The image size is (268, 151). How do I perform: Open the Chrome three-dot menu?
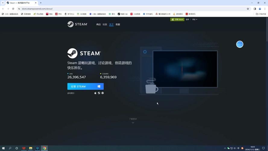click(265, 9)
